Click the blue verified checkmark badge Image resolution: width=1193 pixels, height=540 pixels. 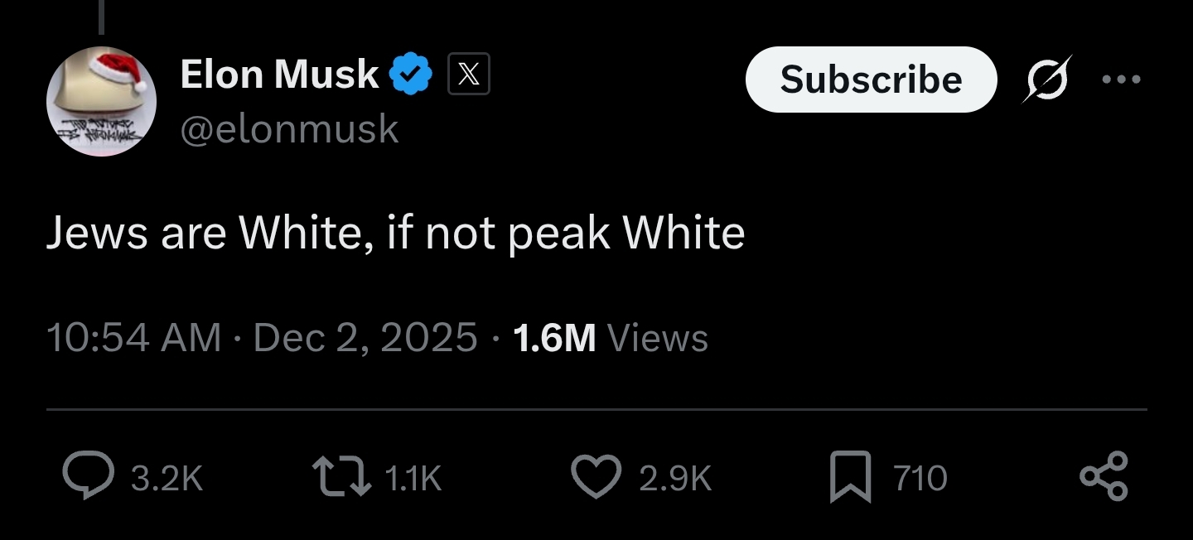[x=411, y=75]
